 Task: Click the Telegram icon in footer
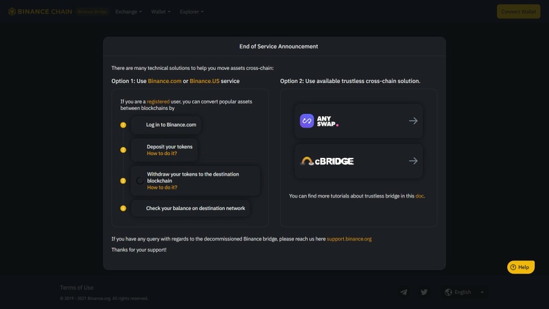(x=404, y=293)
